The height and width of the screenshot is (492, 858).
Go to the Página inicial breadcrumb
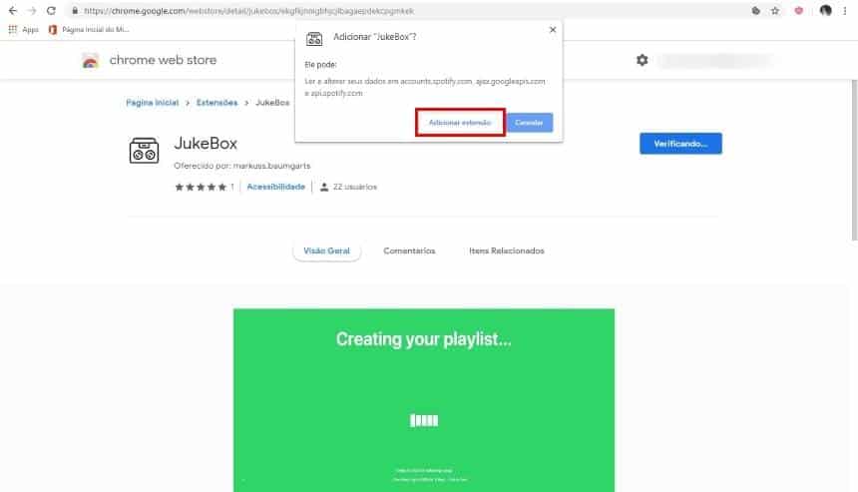coord(152,103)
